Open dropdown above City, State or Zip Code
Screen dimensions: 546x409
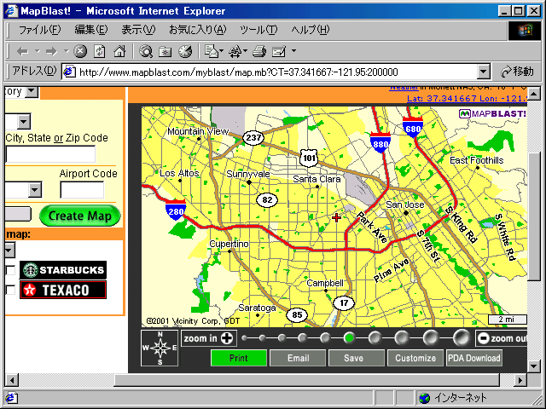point(24,122)
